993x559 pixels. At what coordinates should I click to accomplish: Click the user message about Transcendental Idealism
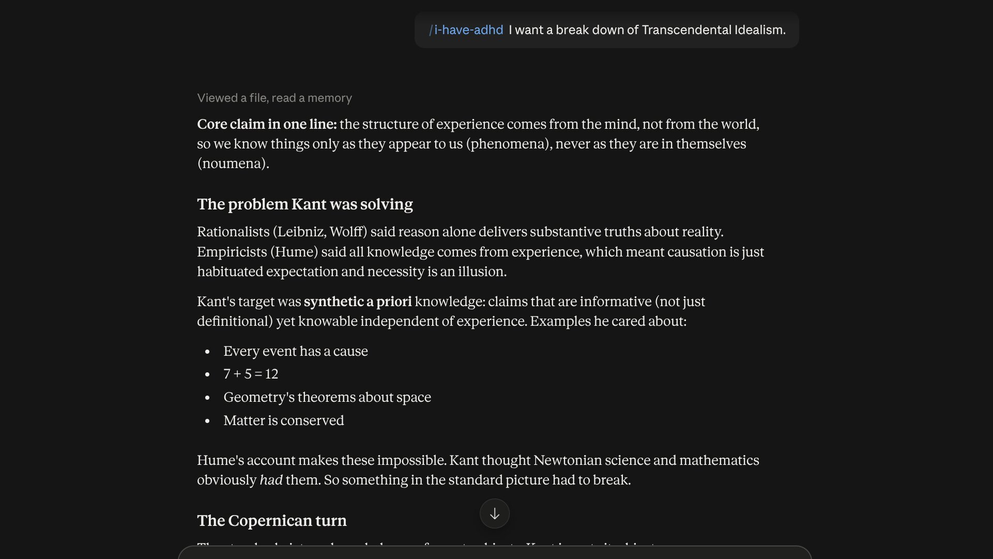click(607, 30)
